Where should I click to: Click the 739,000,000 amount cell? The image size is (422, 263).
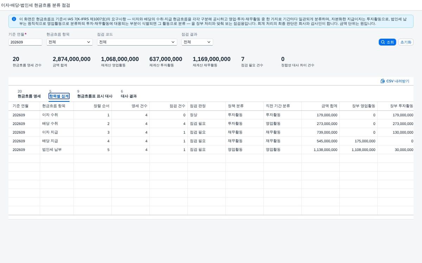point(327,132)
